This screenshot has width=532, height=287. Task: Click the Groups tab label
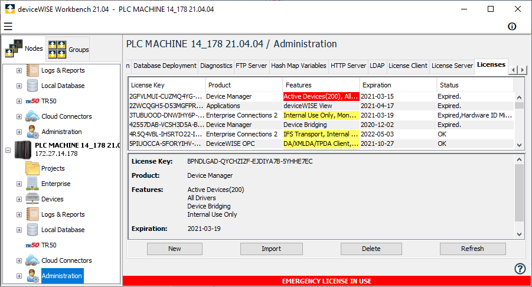79,50
